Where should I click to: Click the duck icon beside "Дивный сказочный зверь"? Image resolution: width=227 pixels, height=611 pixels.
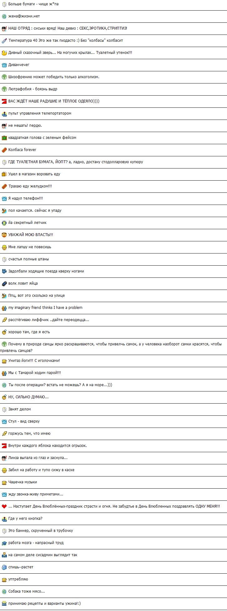(x=4, y=53)
